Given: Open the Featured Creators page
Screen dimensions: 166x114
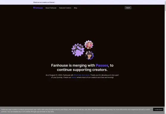Looking at the screenshot, I should pyautogui.click(x=65, y=8).
